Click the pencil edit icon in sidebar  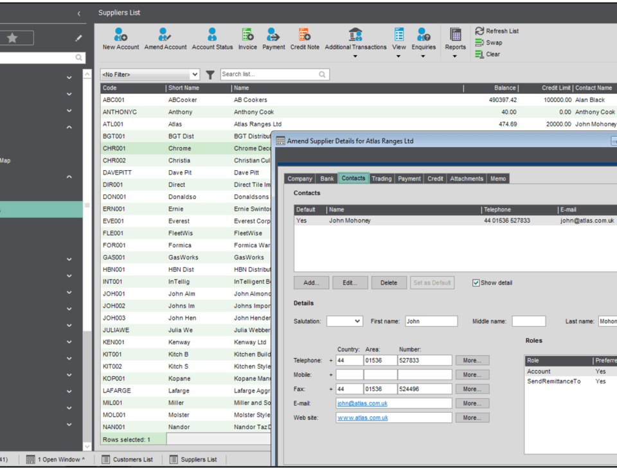[x=78, y=38]
